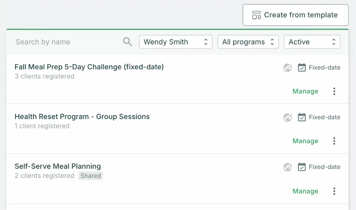Manage the Fall Meal Prep 5-Day Challenge
The width and height of the screenshot is (356, 210).
click(305, 91)
